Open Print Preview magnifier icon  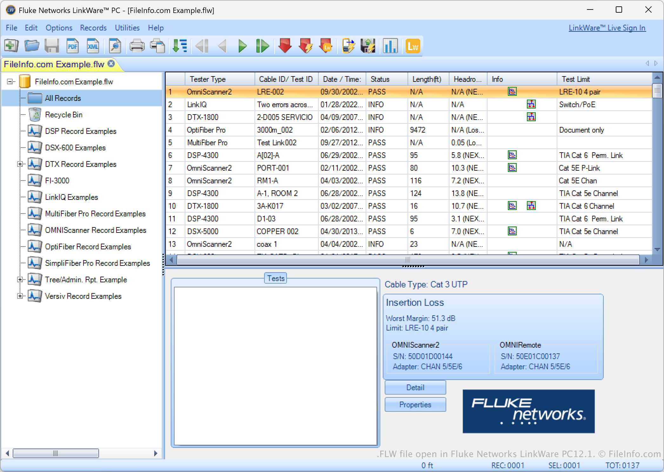pos(115,46)
